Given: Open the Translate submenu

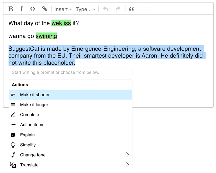Looking at the screenshot, I should [70, 165].
